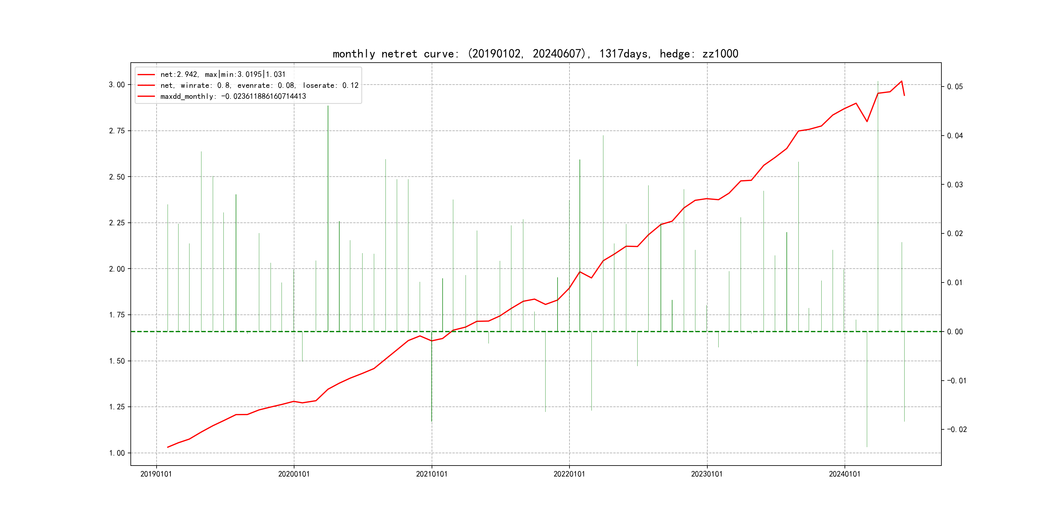The height and width of the screenshot is (523, 1046).
Task: Click the 2.50 left-axis tick label
Action: coord(117,177)
